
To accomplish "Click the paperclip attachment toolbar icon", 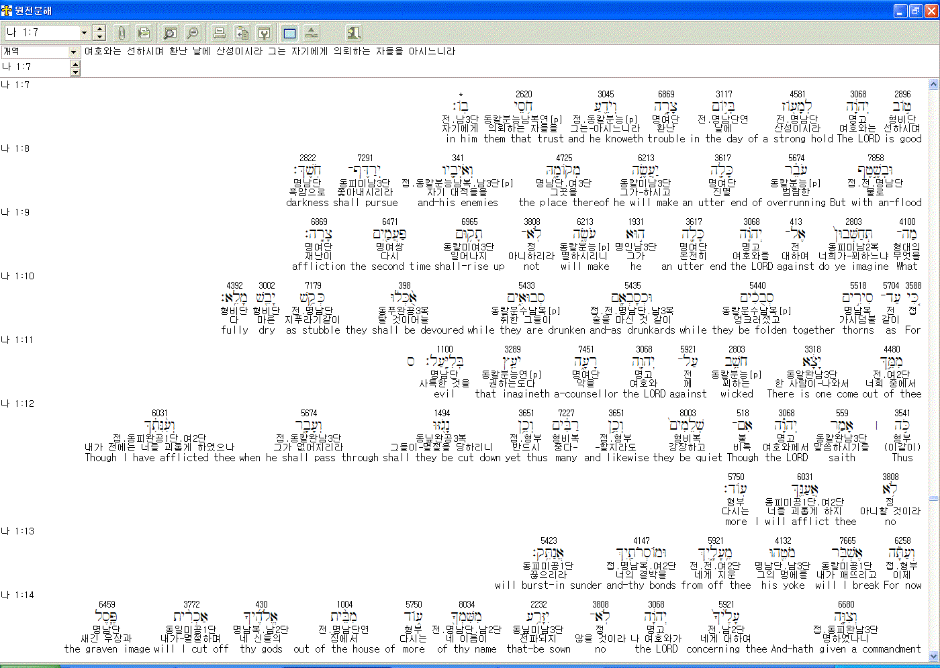I will click(121, 33).
